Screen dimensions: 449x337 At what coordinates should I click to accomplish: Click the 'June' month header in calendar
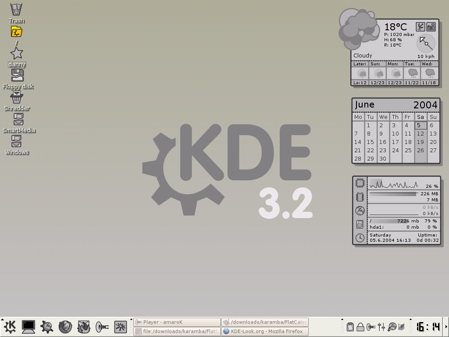click(x=364, y=104)
